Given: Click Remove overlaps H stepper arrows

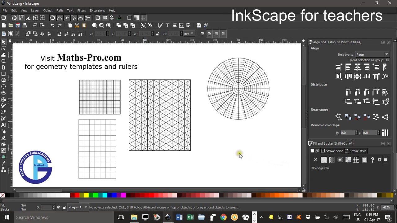Looking at the screenshot, I should 356,133.
